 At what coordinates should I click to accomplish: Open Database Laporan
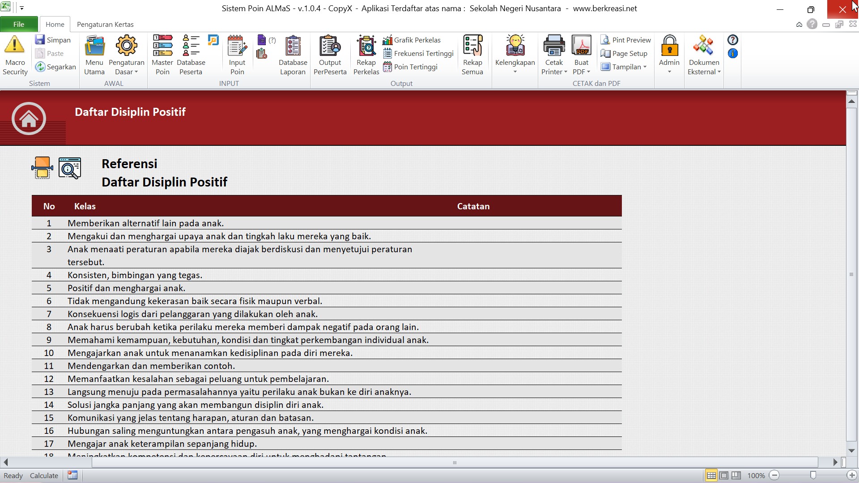tap(293, 55)
